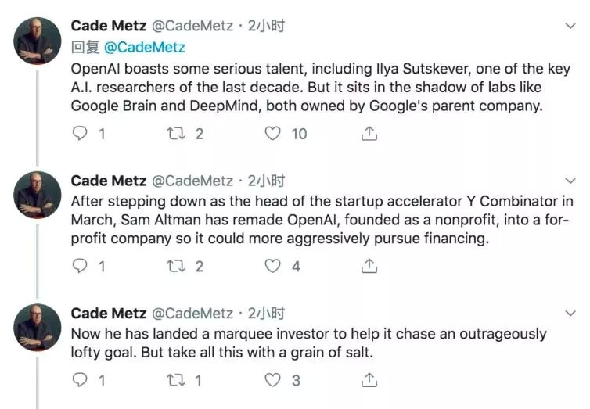Open the @CadeMetz reply mention link
This screenshot has height=409, width=590.
(143, 47)
